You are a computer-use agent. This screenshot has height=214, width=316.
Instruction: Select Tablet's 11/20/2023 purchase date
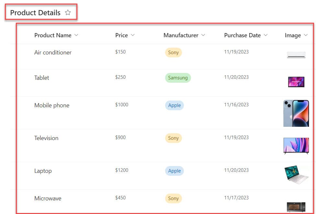click(x=236, y=77)
